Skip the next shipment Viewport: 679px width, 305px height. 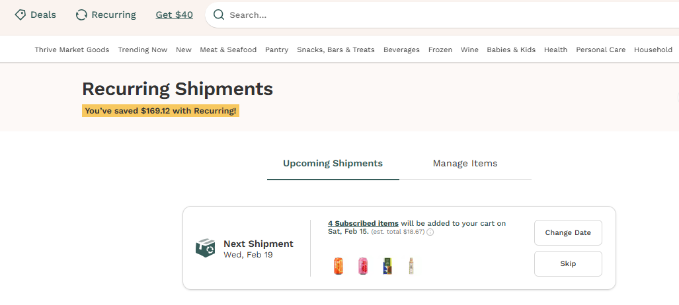(568, 263)
